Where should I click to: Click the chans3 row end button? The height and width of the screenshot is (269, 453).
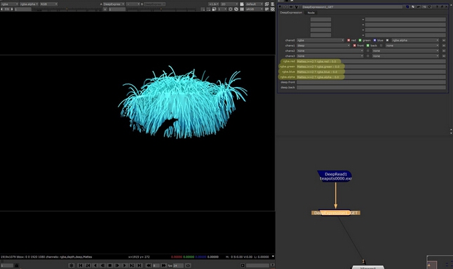click(444, 56)
